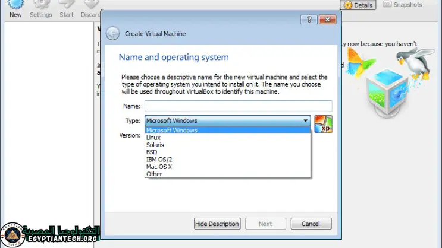Choose Mac OS X from the Type list
442x248 pixels.
pos(227,167)
